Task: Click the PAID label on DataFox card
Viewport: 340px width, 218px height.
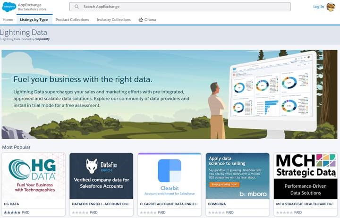Action: 93,212
